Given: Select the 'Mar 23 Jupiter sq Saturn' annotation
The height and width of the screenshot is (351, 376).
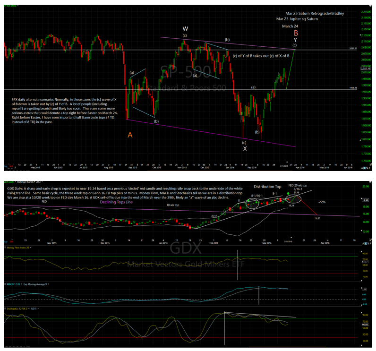Looking at the screenshot, I should (297, 19).
